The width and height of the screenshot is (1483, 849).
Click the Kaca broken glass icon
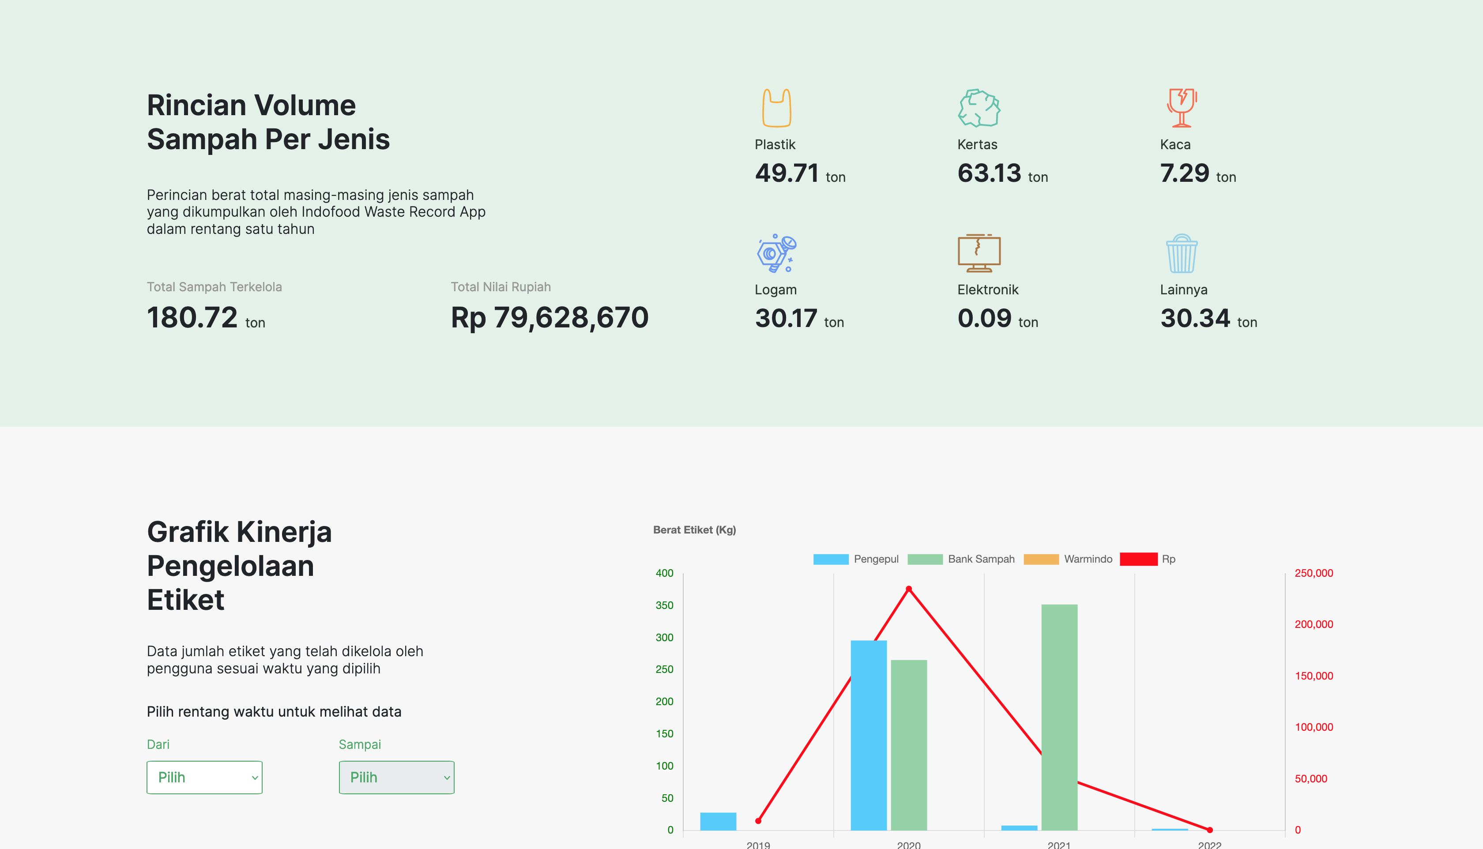click(1182, 108)
